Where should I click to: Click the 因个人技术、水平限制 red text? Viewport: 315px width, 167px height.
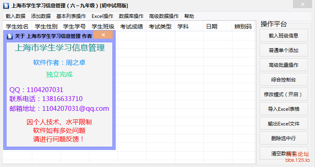coord(59,122)
